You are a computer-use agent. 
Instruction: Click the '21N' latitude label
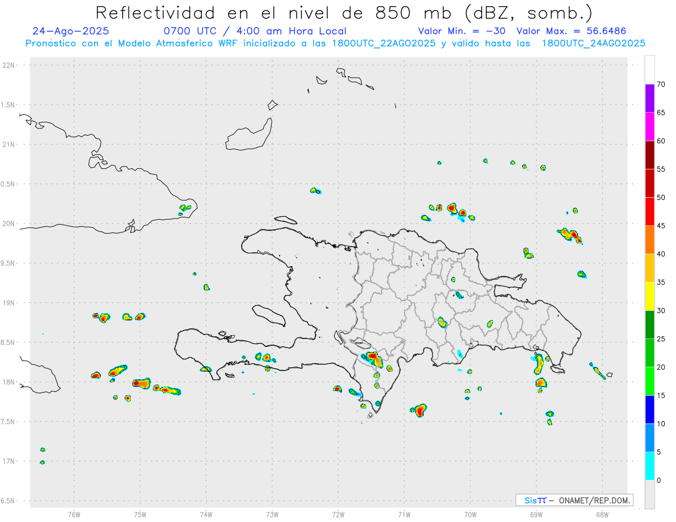pos(10,145)
